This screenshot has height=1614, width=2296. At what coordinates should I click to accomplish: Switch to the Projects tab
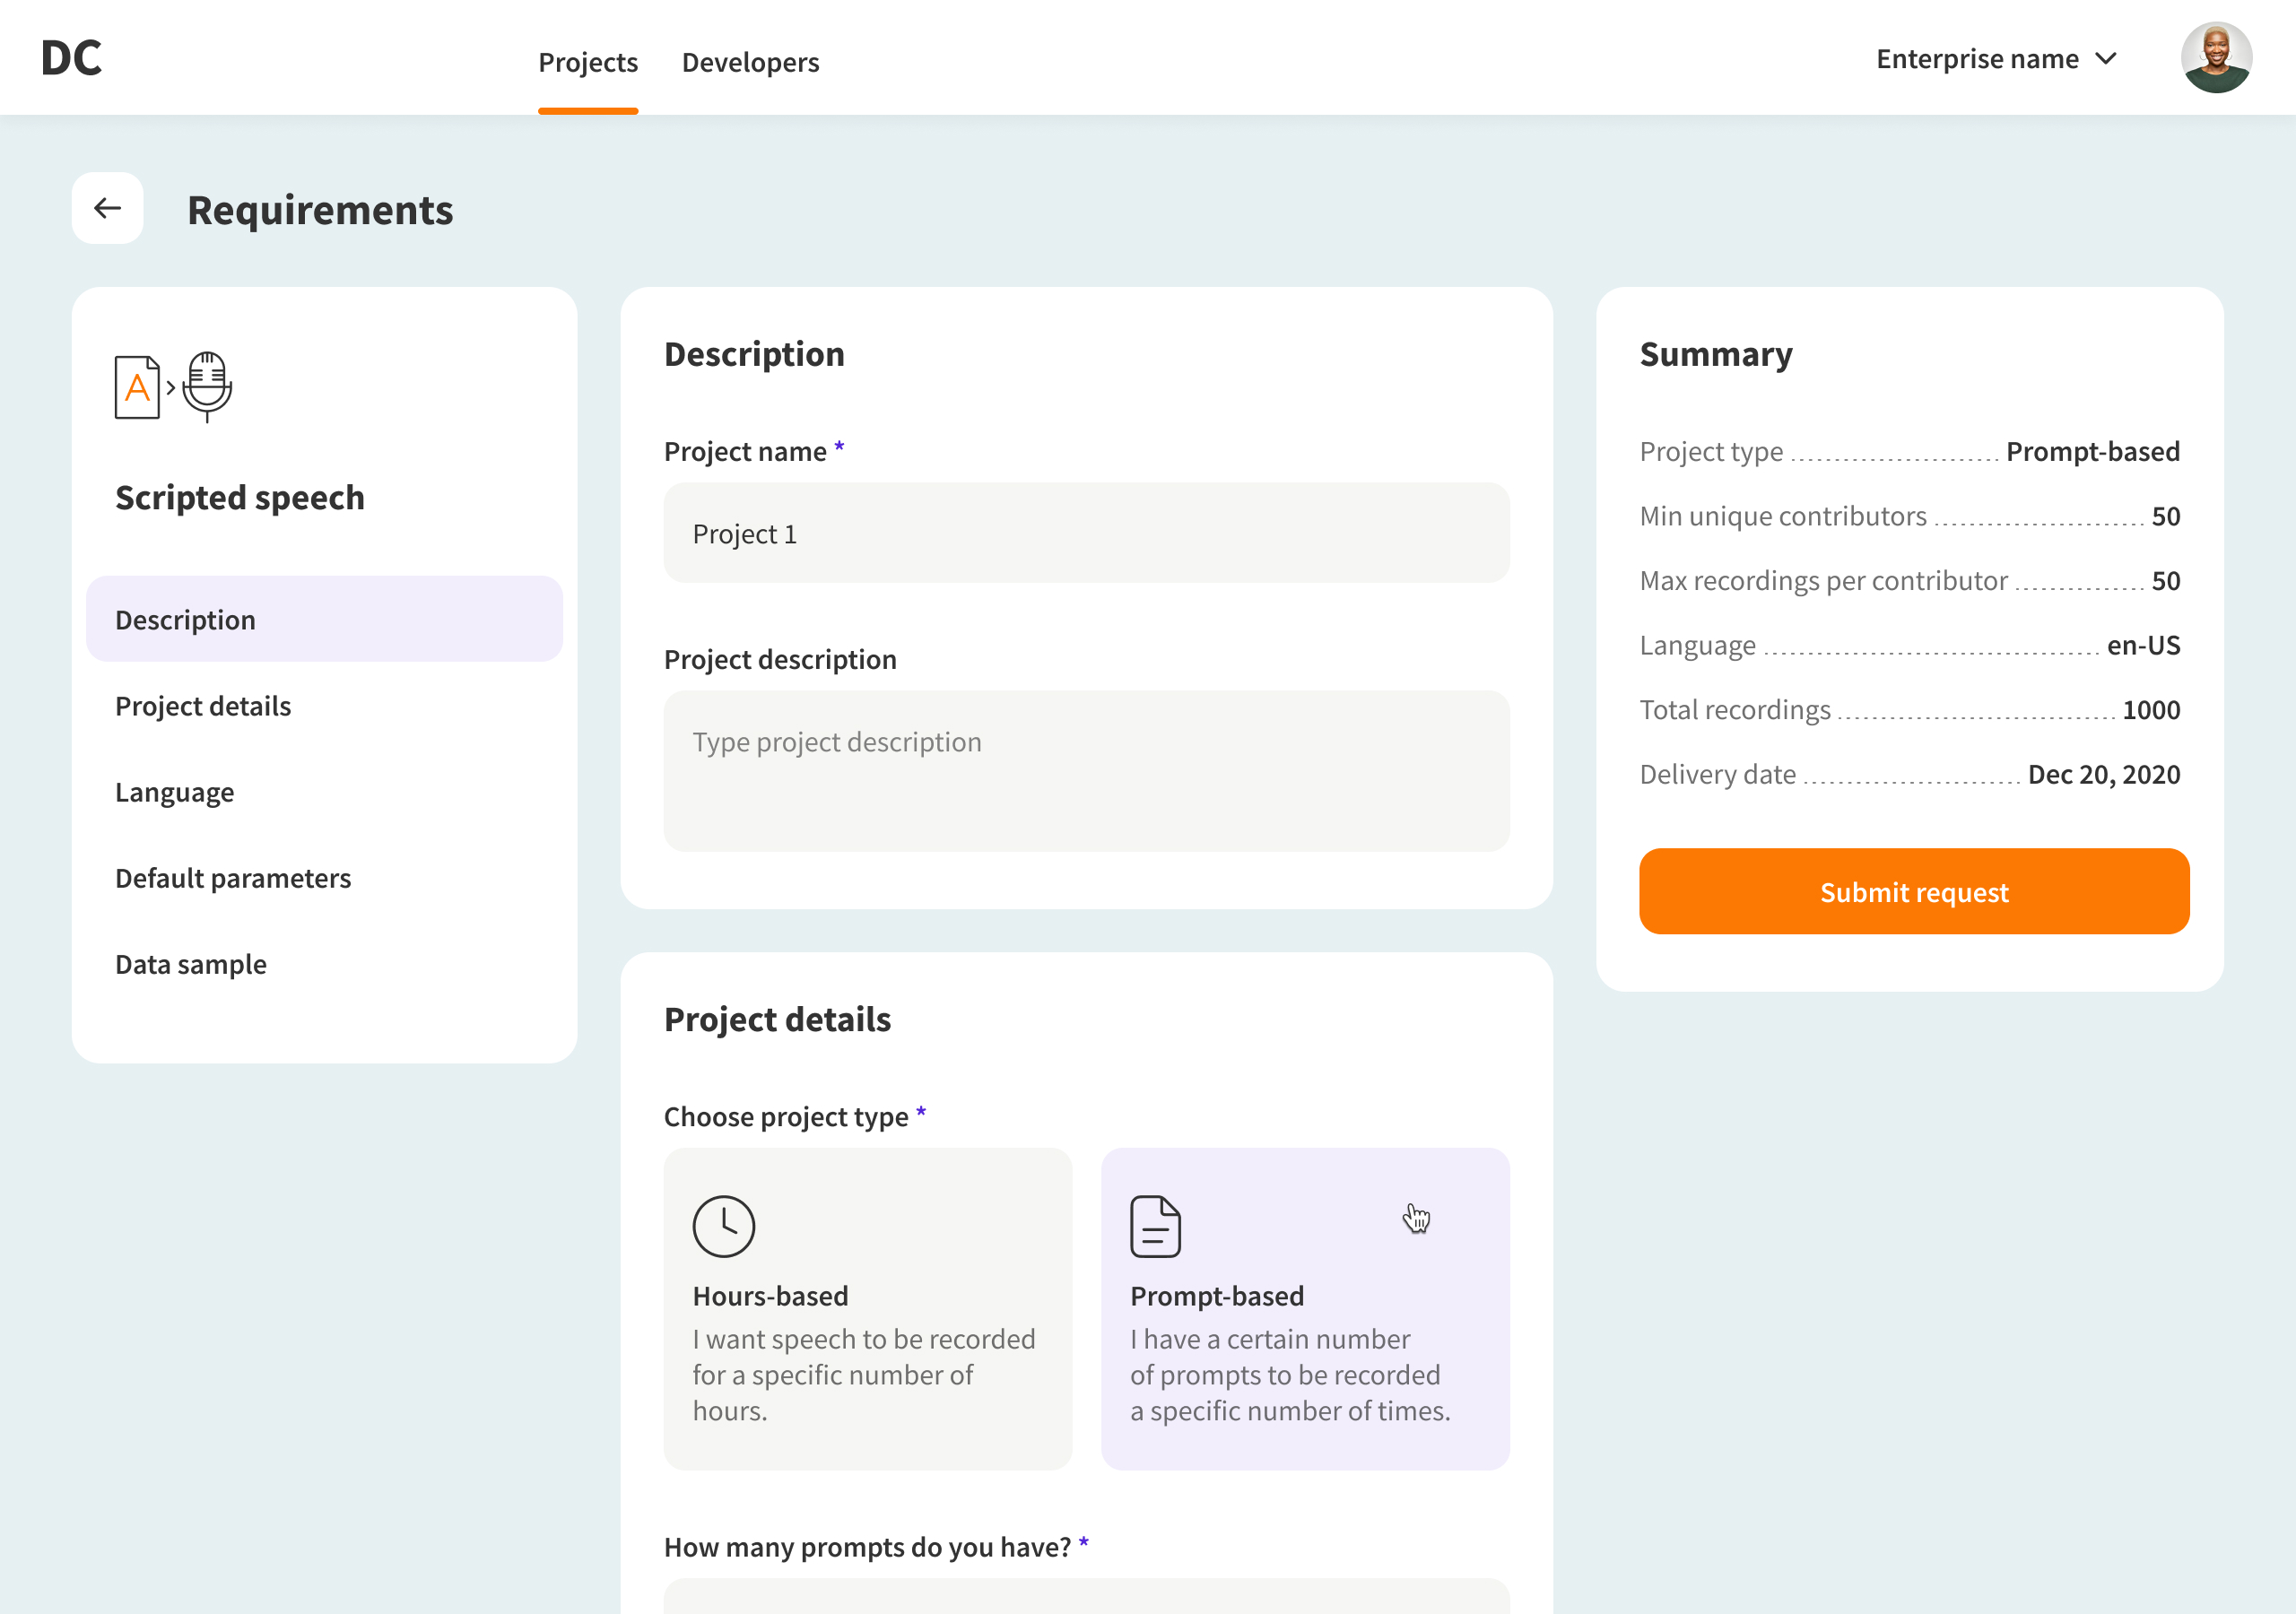pos(588,62)
